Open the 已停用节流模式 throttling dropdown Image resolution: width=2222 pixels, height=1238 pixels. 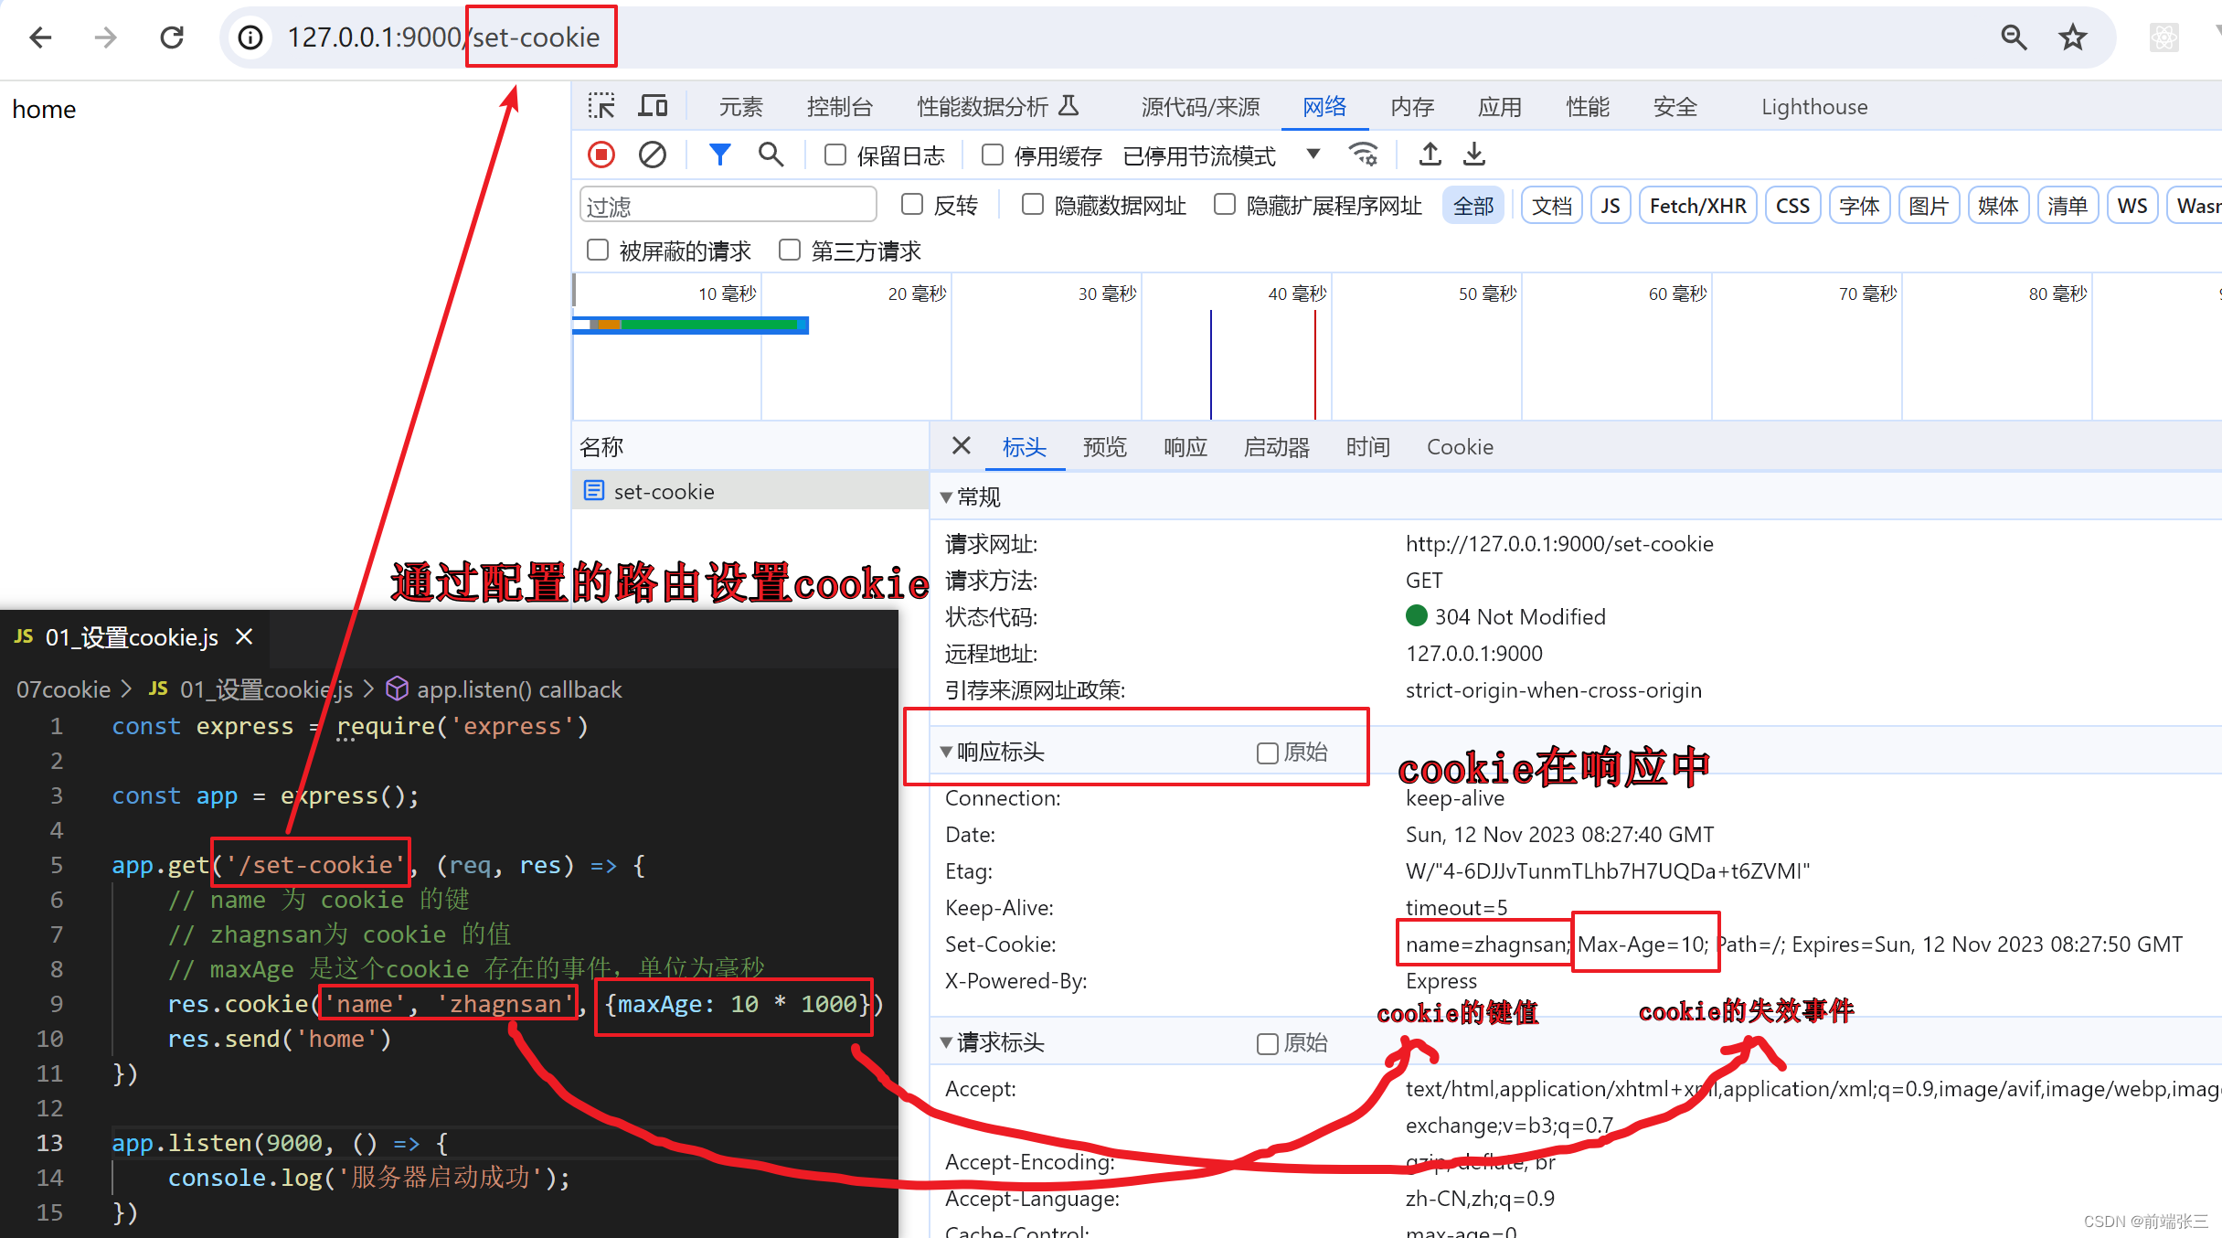[1222, 155]
